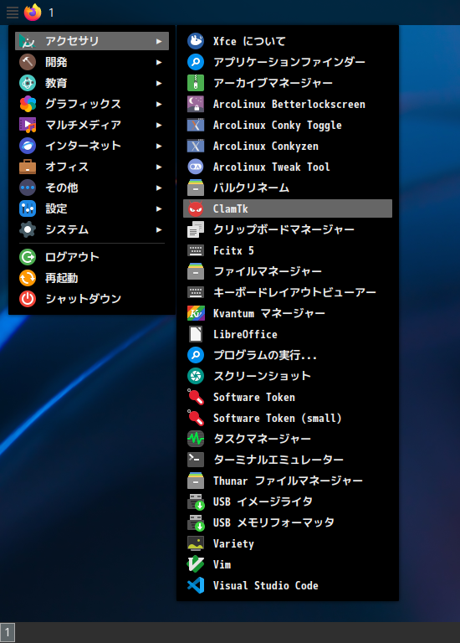This screenshot has height=643, width=460.
Task: Expand the 開発 submenu
Action: [x=92, y=62]
